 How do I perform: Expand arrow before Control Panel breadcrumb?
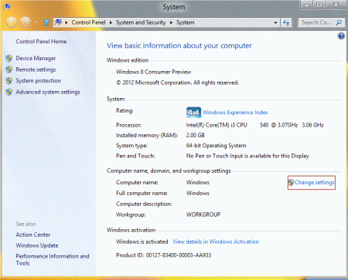click(x=67, y=22)
